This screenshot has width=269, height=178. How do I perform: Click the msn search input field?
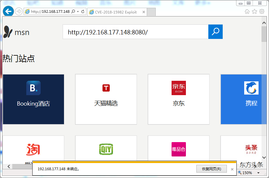135,32
